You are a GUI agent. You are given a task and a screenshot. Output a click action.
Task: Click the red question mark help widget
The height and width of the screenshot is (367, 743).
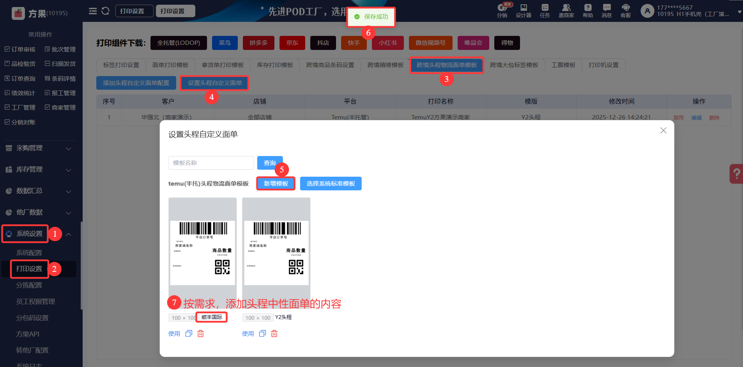pyautogui.click(x=736, y=174)
